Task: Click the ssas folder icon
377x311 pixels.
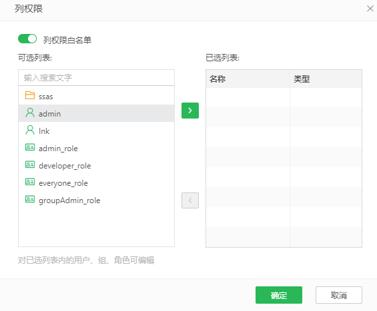Action: pyautogui.click(x=30, y=95)
